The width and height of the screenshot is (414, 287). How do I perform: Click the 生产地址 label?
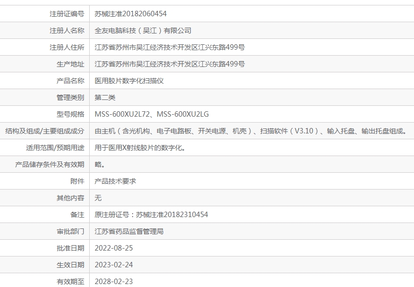[x=70, y=64]
